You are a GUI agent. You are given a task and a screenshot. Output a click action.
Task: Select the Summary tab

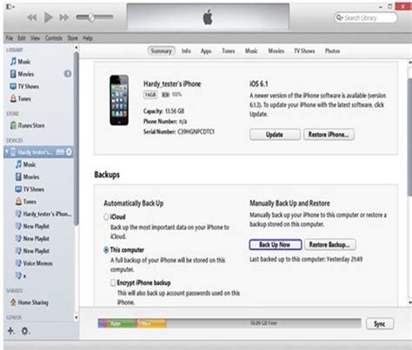click(x=161, y=51)
